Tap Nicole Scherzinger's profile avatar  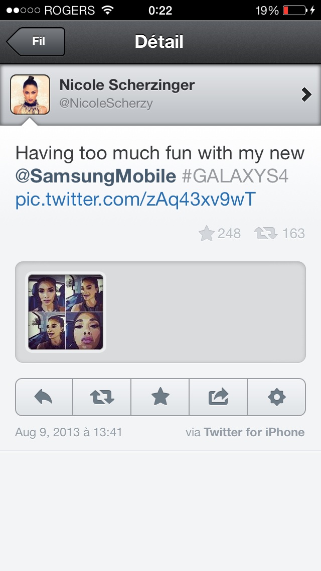[x=30, y=94]
